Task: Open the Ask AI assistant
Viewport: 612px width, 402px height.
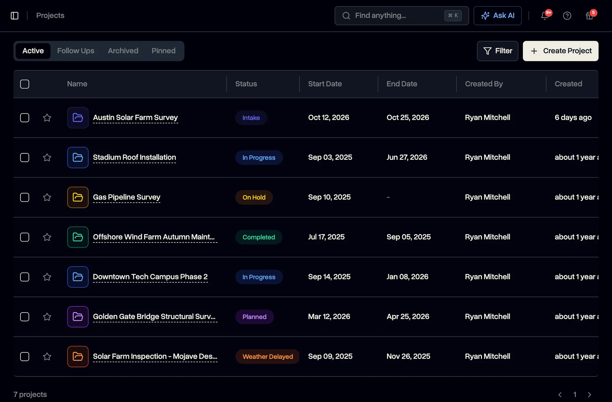Action: [x=498, y=16]
